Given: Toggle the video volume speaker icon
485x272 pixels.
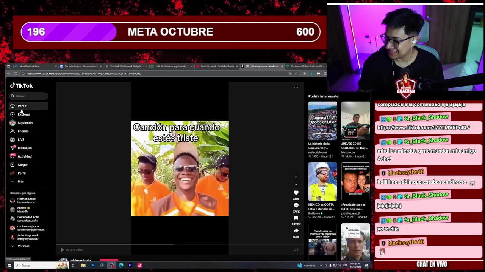Looking at the screenshot, I should point(296,250).
